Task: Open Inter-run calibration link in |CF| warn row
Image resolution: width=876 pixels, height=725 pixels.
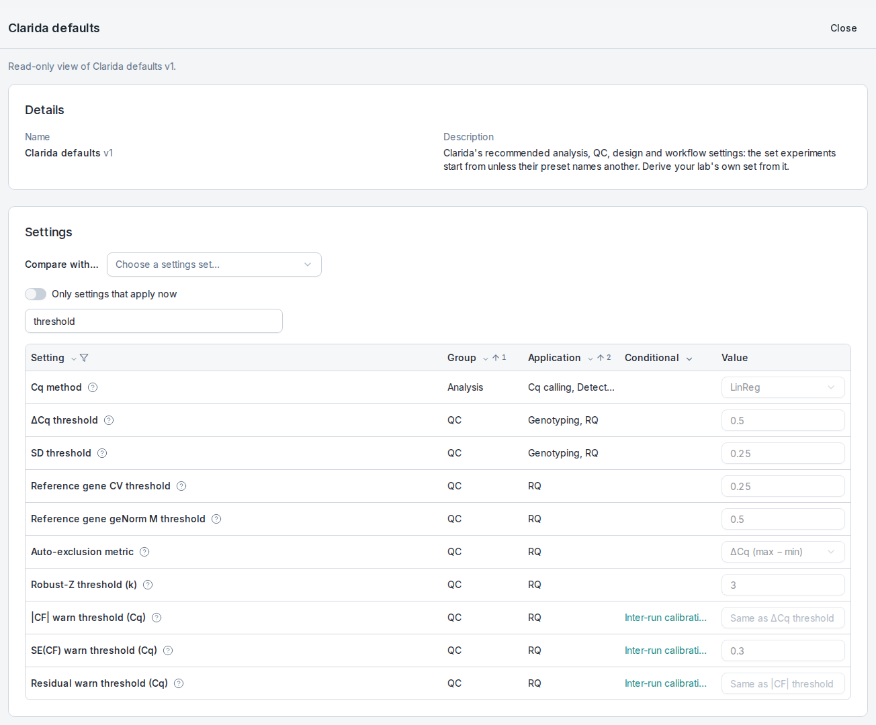Action: pos(666,618)
